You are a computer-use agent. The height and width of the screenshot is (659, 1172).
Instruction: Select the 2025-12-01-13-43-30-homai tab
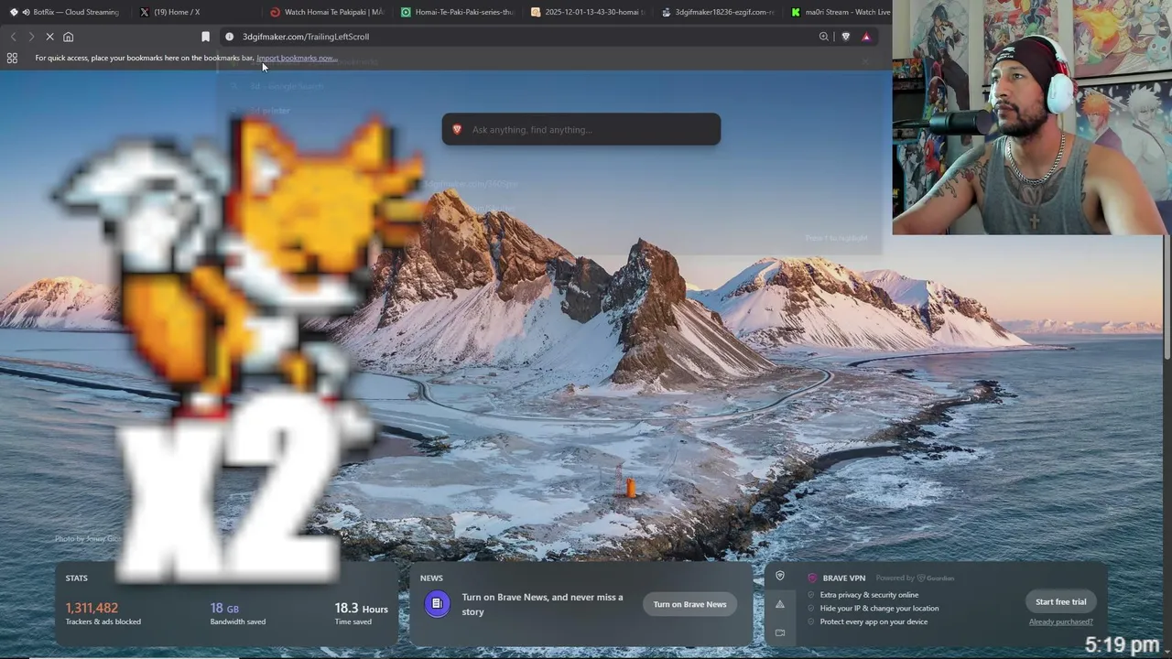588,12
